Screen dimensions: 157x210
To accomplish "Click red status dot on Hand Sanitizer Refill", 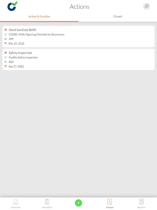I will click(x=6, y=30).
